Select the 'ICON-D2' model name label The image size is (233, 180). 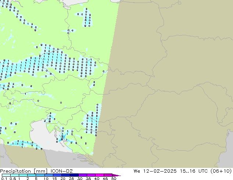point(61,171)
